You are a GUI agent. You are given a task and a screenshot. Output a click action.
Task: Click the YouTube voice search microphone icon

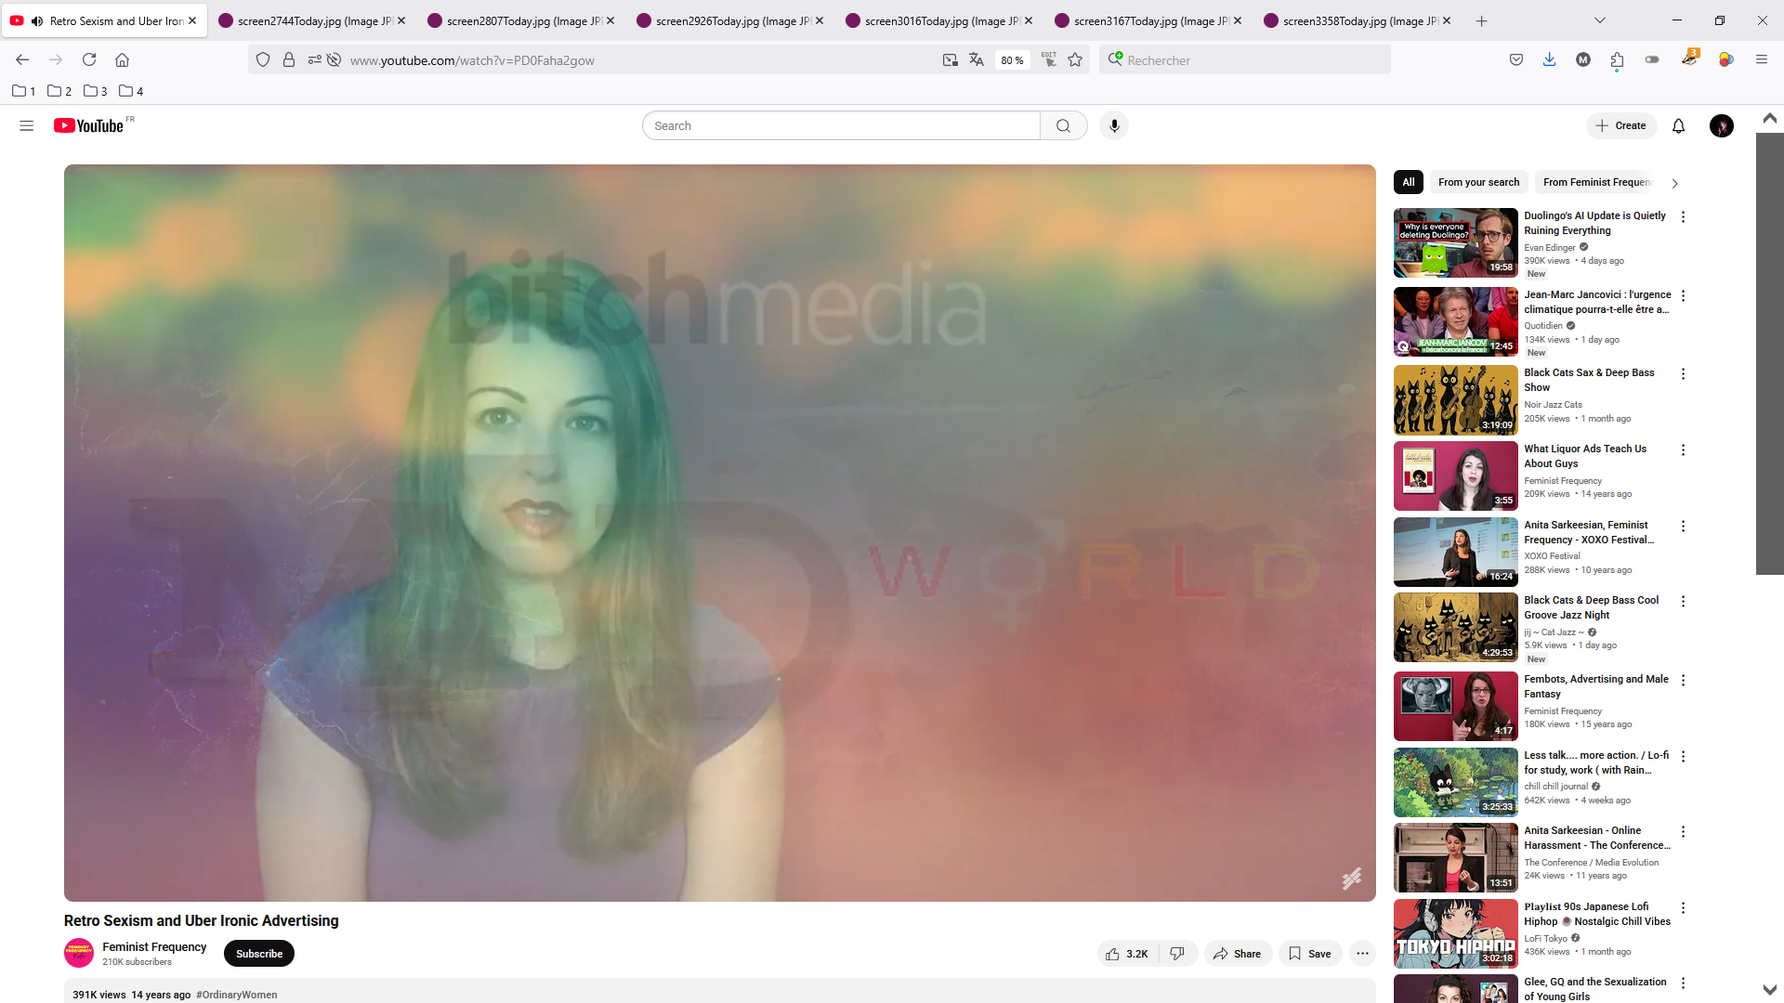[1114, 125]
